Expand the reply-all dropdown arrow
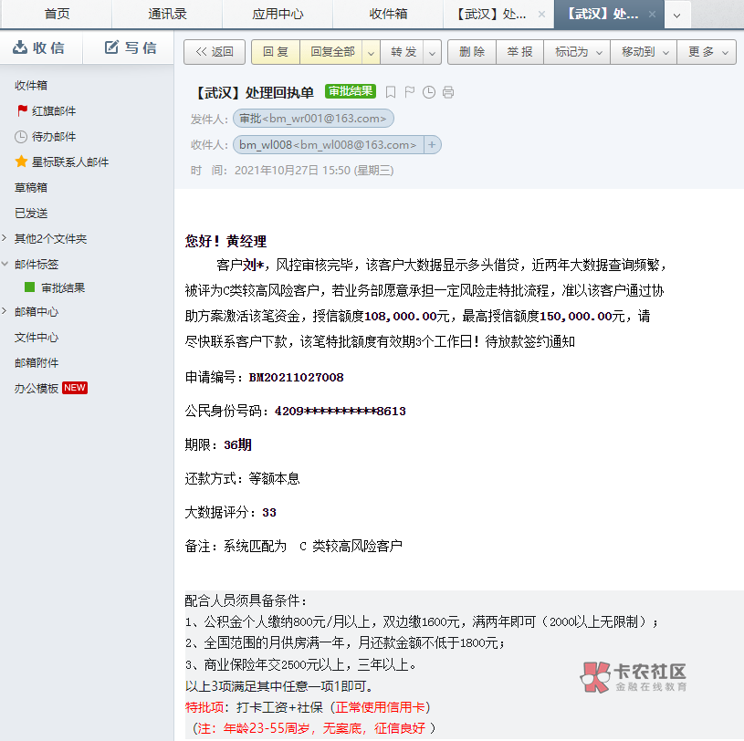 pyautogui.click(x=372, y=52)
